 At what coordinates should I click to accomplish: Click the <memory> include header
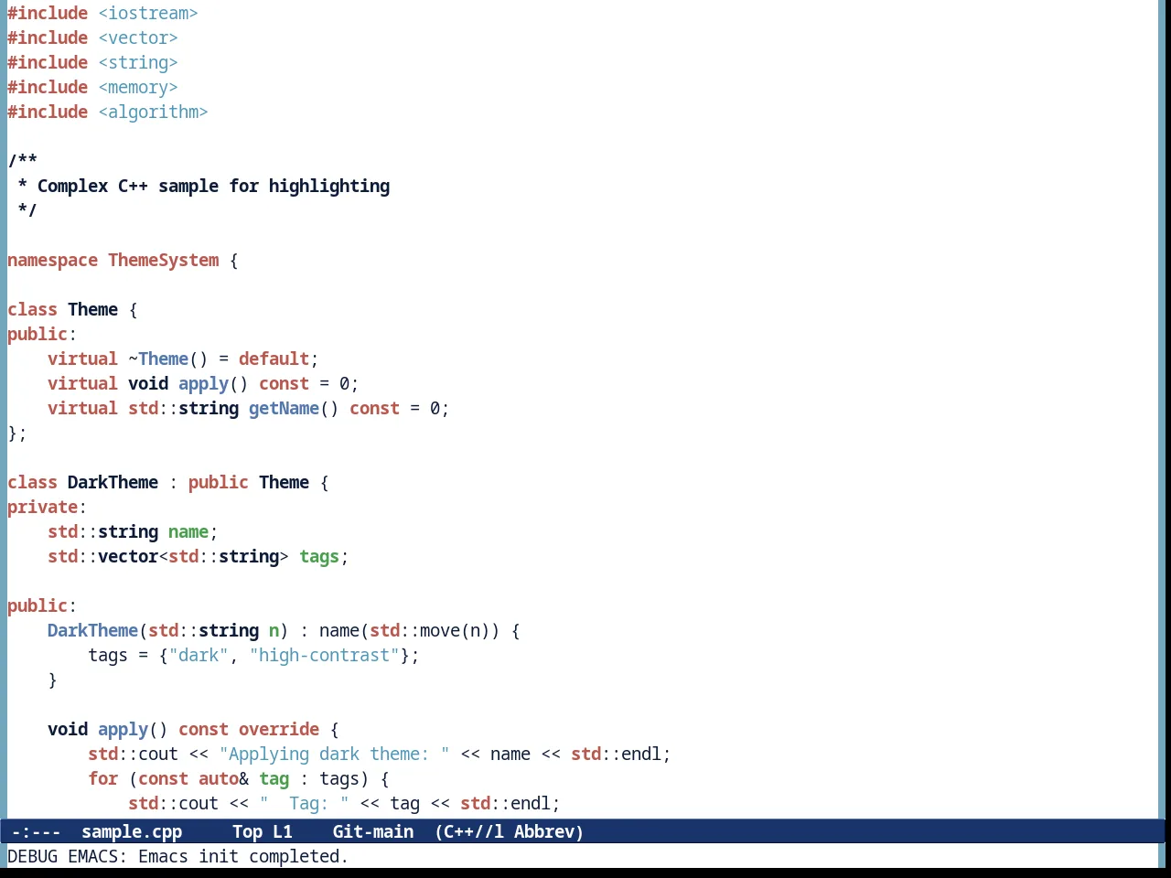138,87
